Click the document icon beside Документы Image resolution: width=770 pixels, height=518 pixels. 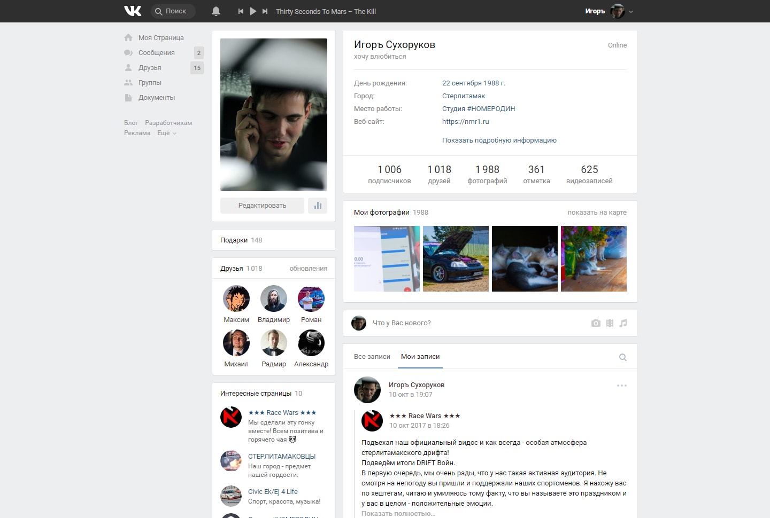128,98
